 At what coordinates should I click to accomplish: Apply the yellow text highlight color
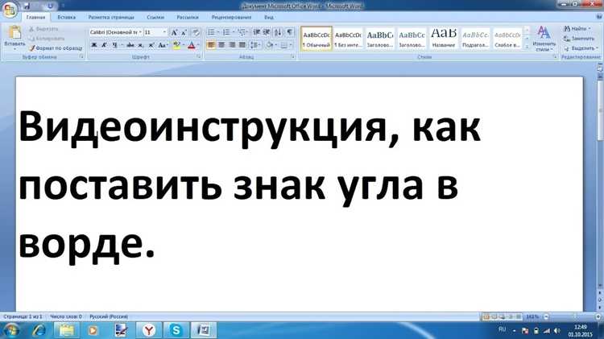176,45
